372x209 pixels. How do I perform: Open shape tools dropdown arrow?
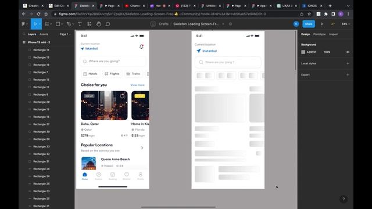pyautogui.click(x=62, y=24)
